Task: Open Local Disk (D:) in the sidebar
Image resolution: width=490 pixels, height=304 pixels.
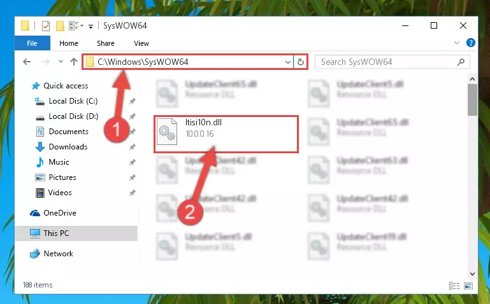Action: (73, 116)
